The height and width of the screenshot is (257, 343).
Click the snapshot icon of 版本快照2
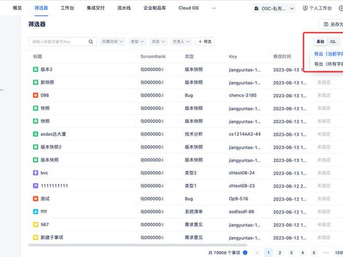point(36,147)
